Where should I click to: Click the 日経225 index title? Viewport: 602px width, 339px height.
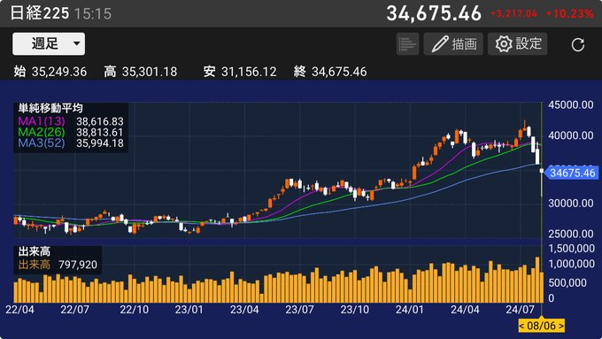40,13
